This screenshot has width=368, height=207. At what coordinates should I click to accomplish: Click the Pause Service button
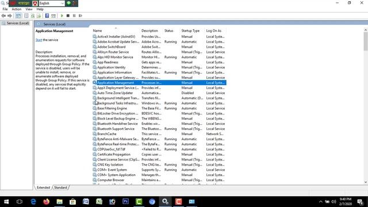pos(74,16)
